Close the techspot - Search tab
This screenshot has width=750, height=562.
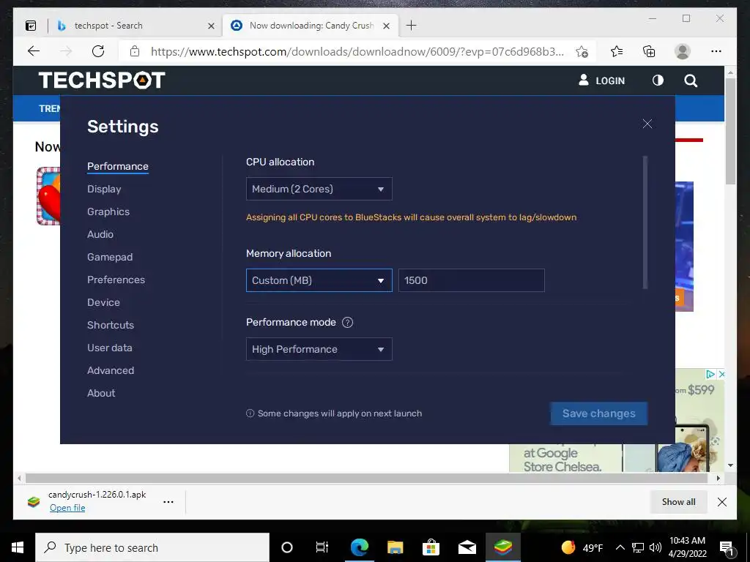tap(211, 26)
